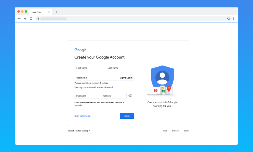Reload the page with refresh icon
Viewport: 253px width, 152px height.
click(31, 19)
